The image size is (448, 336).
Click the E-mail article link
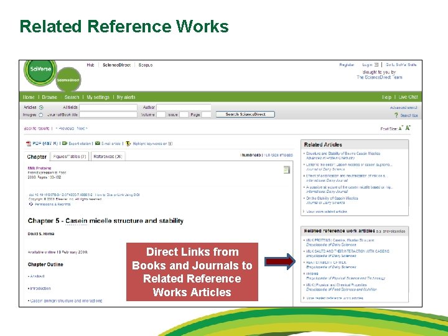111,144
